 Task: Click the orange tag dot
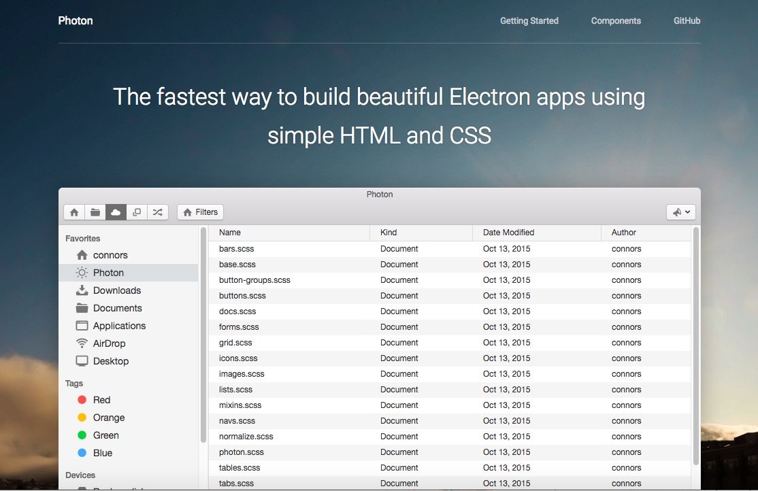[x=82, y=418]
